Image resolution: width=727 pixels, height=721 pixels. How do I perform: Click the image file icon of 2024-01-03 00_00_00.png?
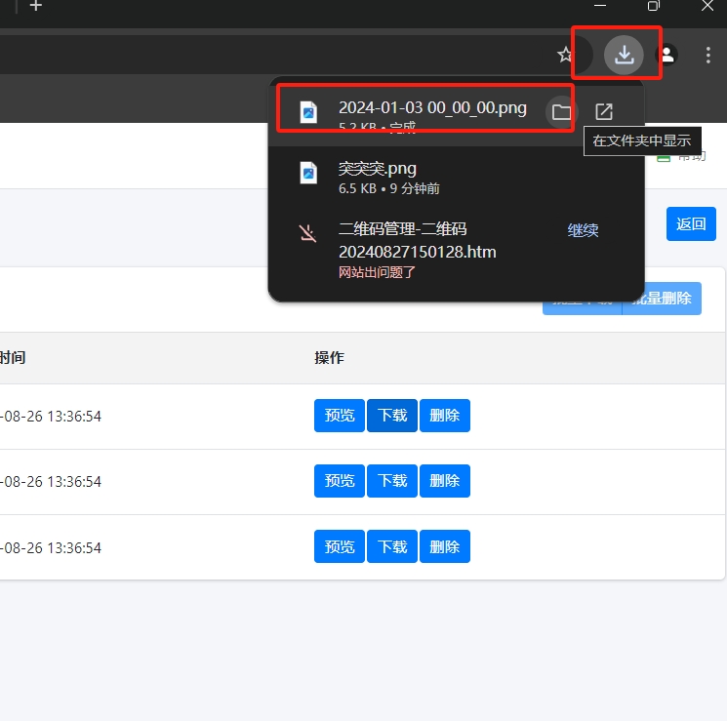[308, 112]
